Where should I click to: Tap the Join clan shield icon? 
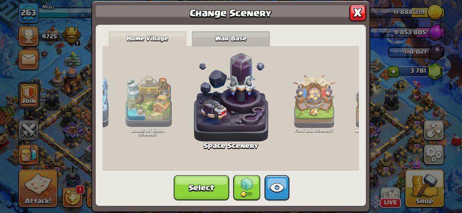[x=29, y=95]
